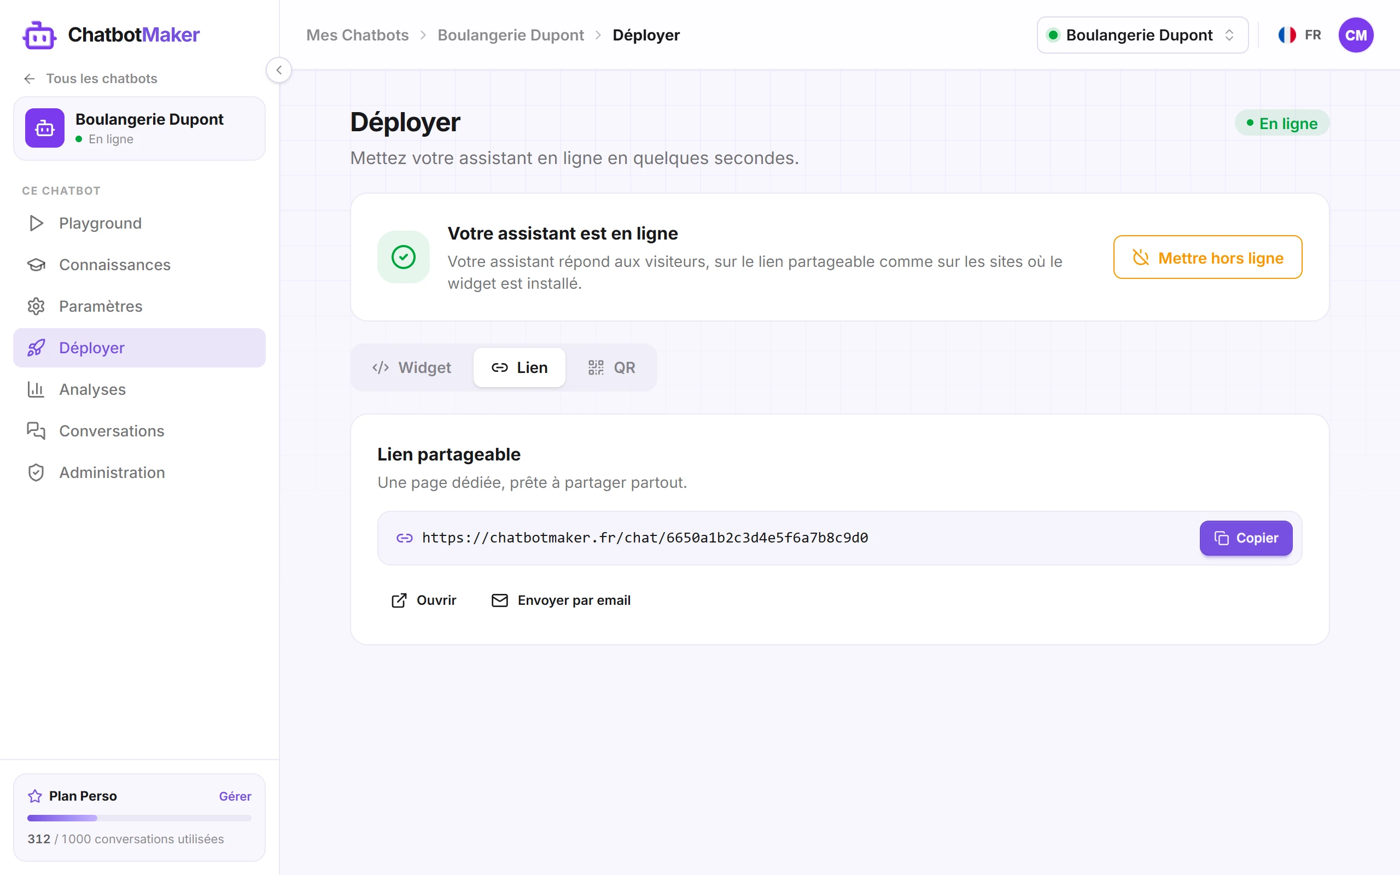
Task: Click the French flag language icon
Action: pos(1287,36)
